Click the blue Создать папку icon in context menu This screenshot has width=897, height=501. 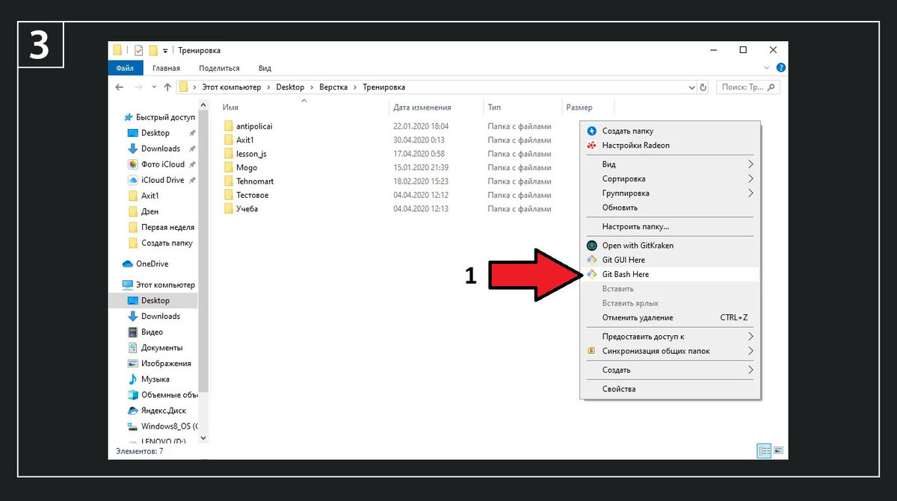[x=592, y=131]
